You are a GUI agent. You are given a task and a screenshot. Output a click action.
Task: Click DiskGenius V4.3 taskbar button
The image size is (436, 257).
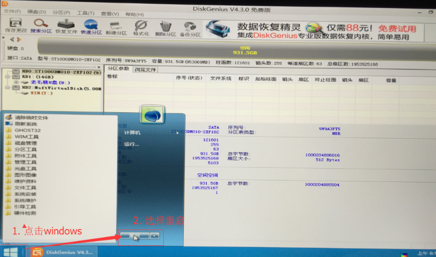pos(63,252)
